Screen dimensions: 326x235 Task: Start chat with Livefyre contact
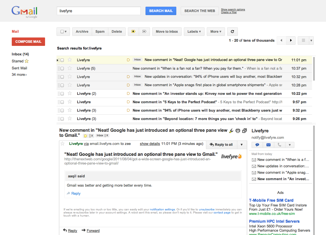tap(257, 145)
